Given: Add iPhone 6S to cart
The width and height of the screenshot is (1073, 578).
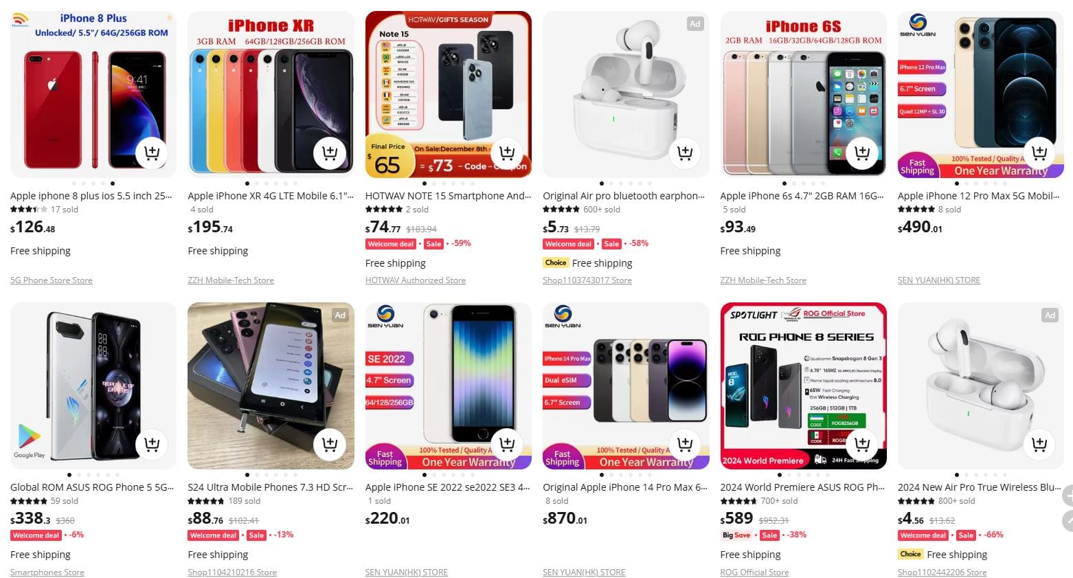Looking at the screenshot, I should click(862, 153).
